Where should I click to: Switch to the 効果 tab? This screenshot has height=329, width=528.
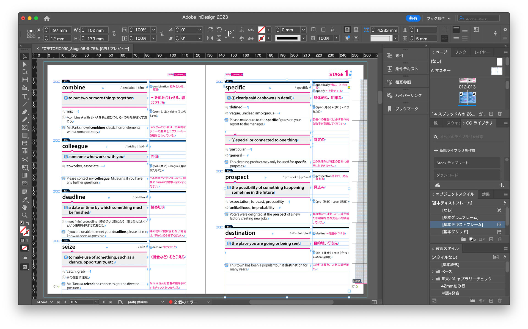point(485,194)
